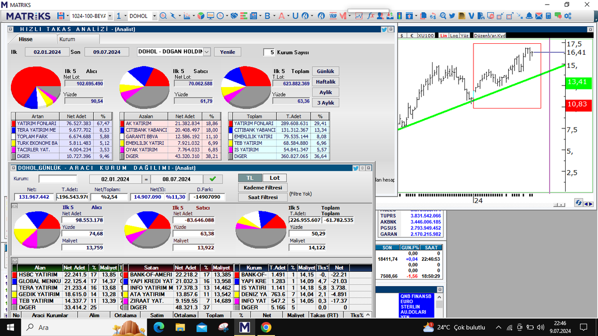Click the red copy pages toolbar icon
598x336 pixels.
(x=423, y=16)
